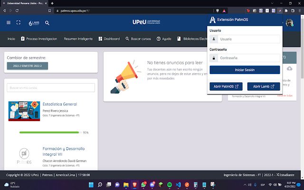Viewport: 304px width, 190px height.
Task: Show hidden system tray icons
Action: tap(245, 185)
